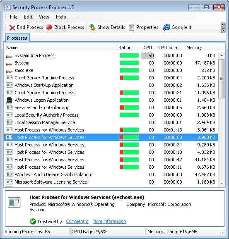Screen dimensions: 229x239
Task: Click the Local Security Authority Process name
Action: click(46, 115)
